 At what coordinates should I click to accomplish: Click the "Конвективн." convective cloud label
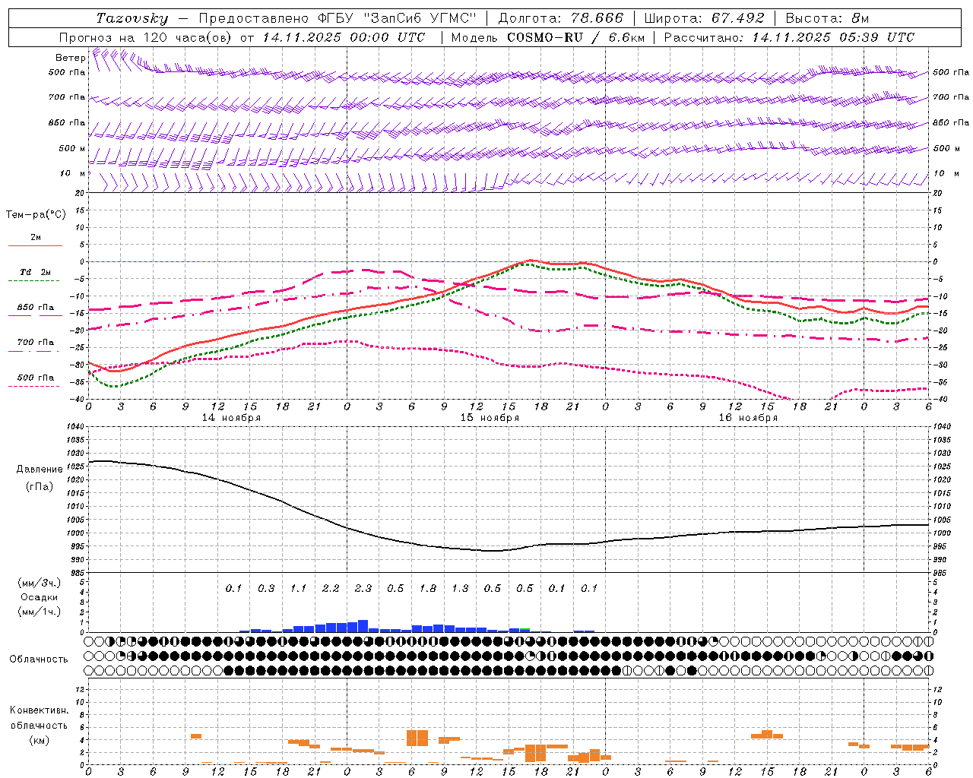39,711
